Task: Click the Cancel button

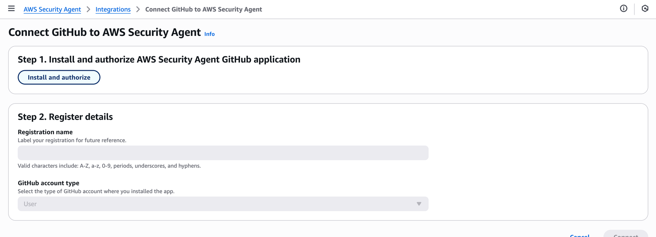Action: pos(579,235)
